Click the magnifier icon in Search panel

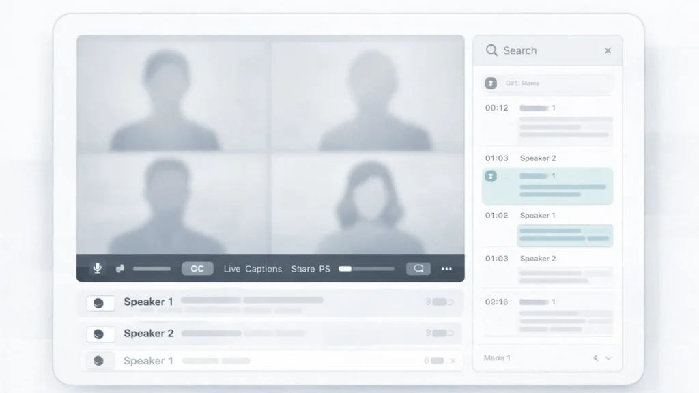(x=491, y=50)
